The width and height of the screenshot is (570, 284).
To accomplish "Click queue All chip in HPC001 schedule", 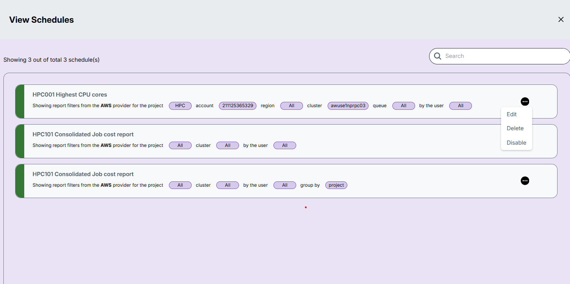I will click(x=404, y=106).
